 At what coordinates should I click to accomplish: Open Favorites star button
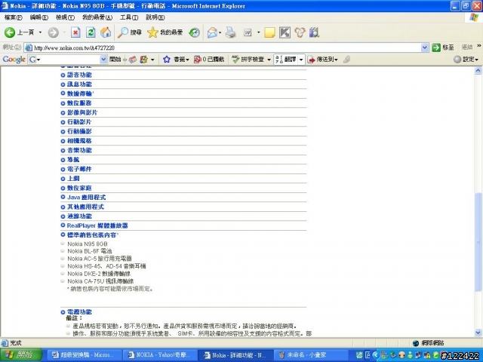tap(165, 32)
